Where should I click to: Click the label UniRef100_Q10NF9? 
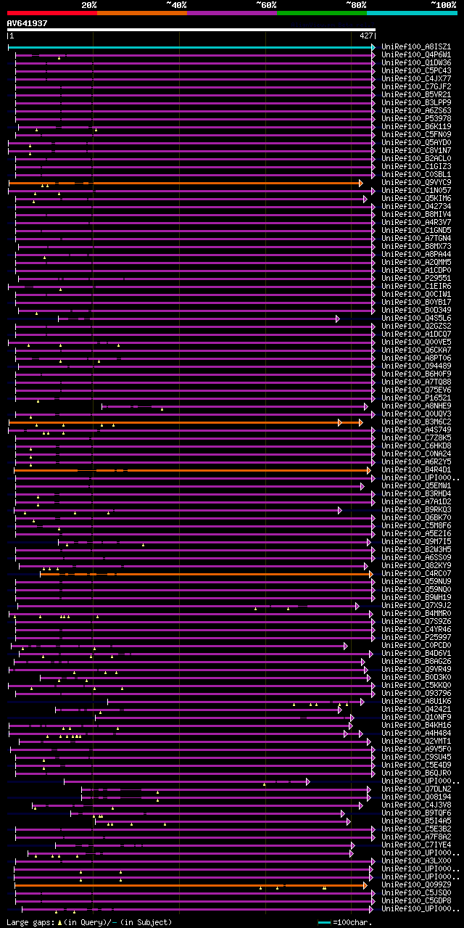coord(416,718)
